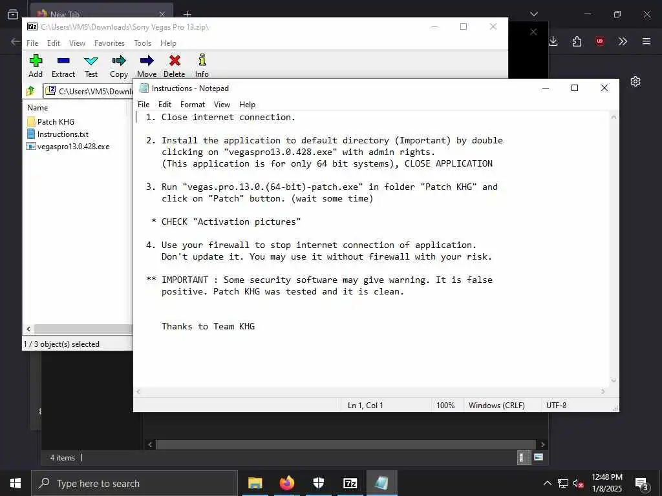Open a new Firefox tab with plus button

click(187, 15)
